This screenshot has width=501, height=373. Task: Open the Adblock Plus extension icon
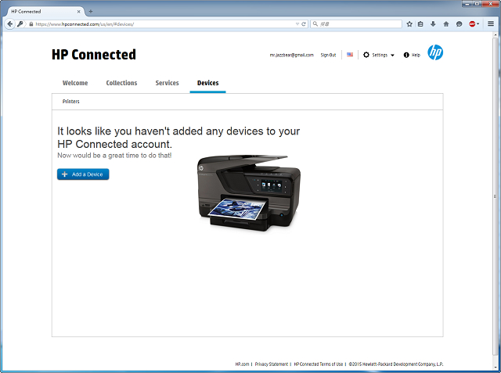[474, 24]
